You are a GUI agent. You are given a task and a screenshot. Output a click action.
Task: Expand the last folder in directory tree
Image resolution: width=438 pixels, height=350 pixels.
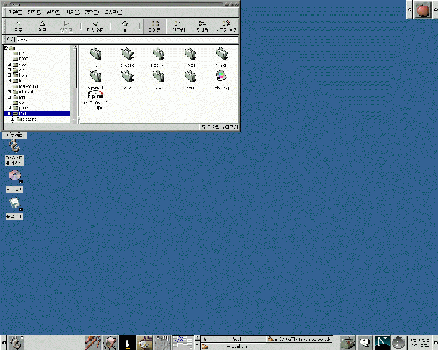(11, 119)
